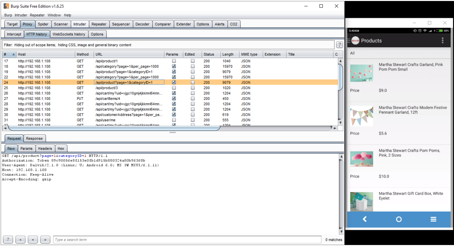Screen dimensions: 454x246
Task: Select the /api/user/me request row
Action: pyautogui.click(x=170, y=120)
